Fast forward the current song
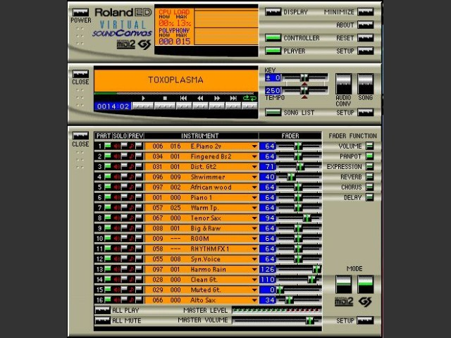This screenshot has height=338, width=451. [x=217, y=106]
